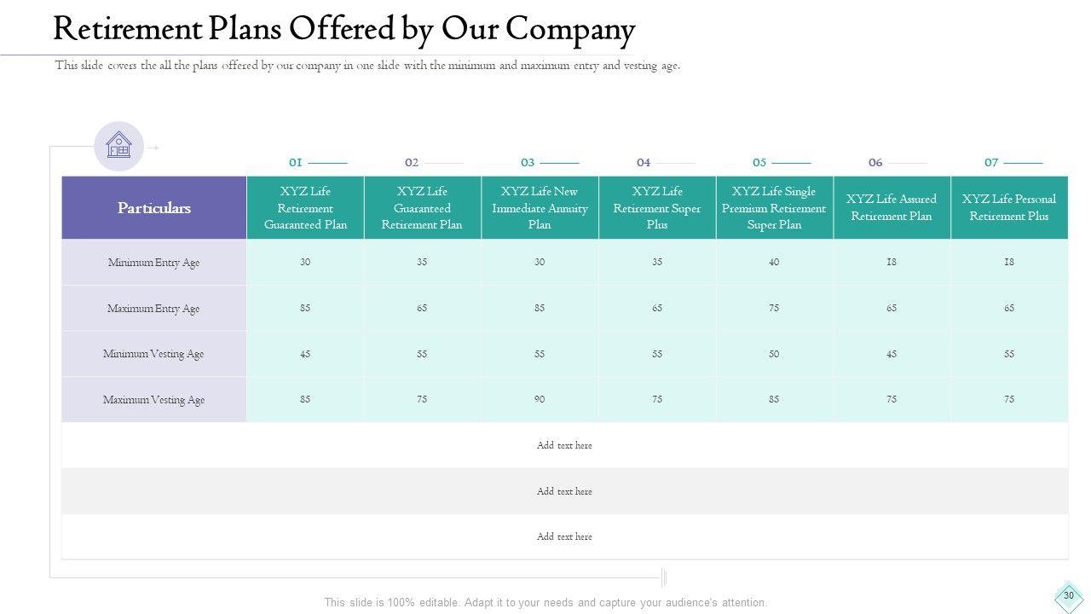Select the slide title Retirement Plans Offered

[x=343, y=29]
